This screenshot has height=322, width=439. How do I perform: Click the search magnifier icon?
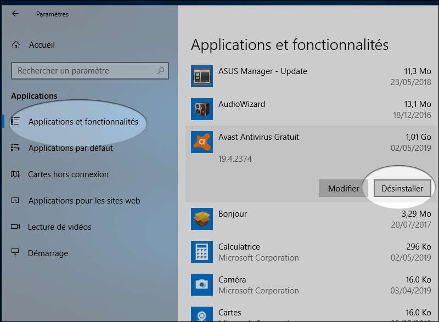click(161, 71)
